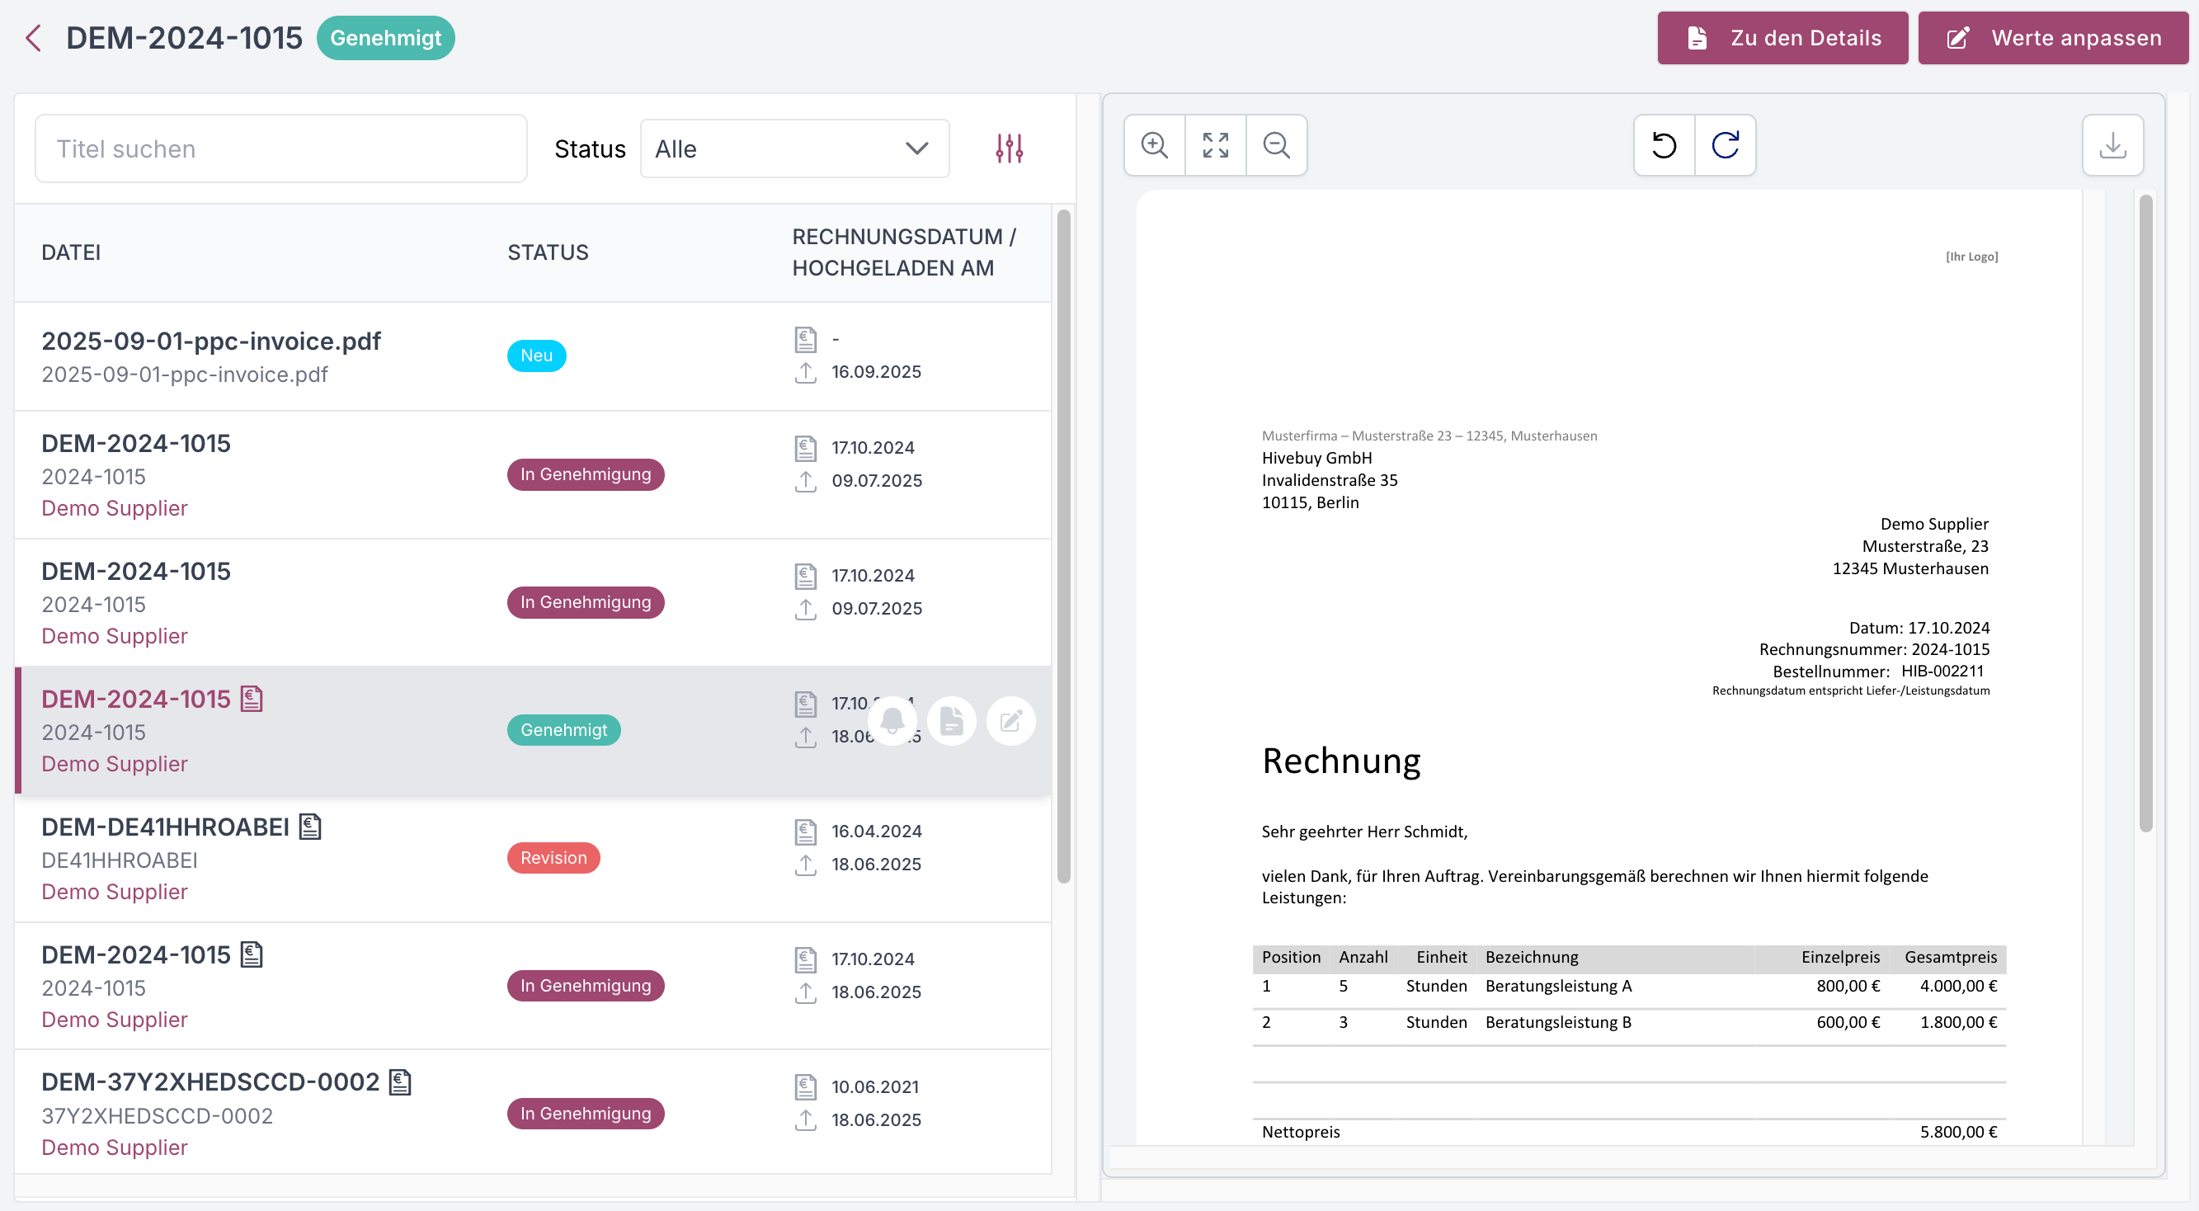Screen dimensions: 2199x1211
Task: Rotate document clockwise
Action: (x=1726, y=145)
